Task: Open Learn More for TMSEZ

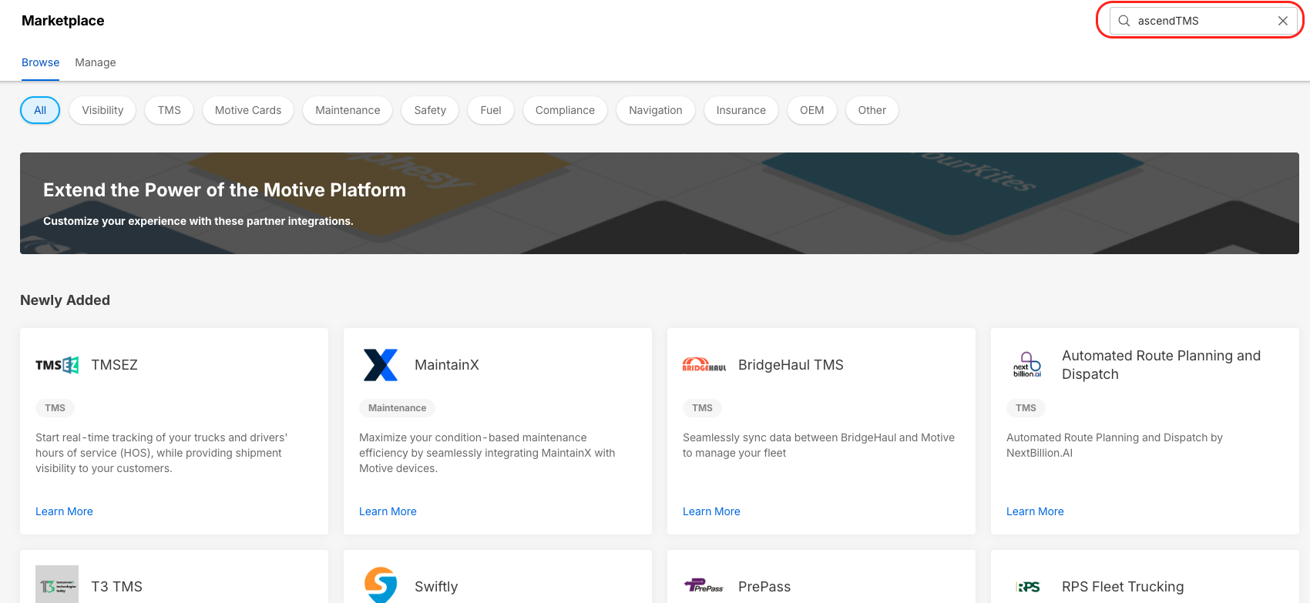Action: [x=64, y=511]
